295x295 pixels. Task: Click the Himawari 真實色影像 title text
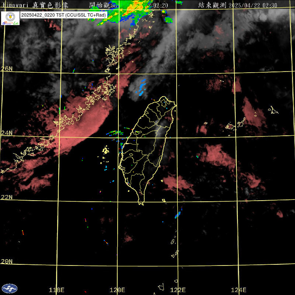35,5
